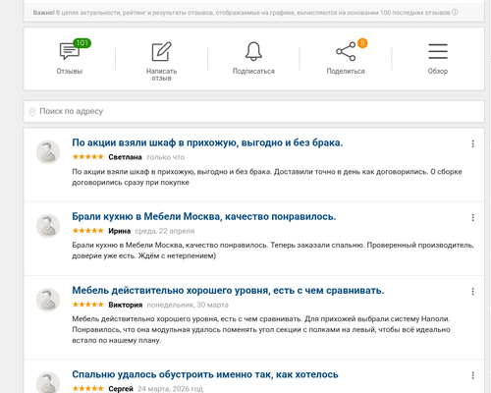Viewport: 491px width, 393px height.
Task: Click the map pin icon in the address search
Action: click(32, 112)
